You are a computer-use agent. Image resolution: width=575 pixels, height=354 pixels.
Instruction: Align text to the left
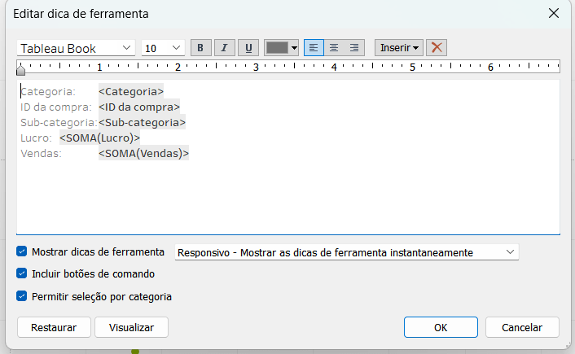314,48
